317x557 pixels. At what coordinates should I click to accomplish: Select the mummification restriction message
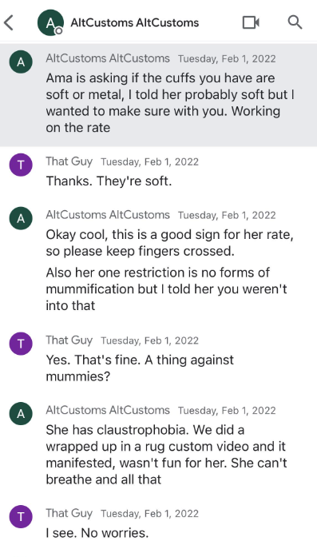166,289
